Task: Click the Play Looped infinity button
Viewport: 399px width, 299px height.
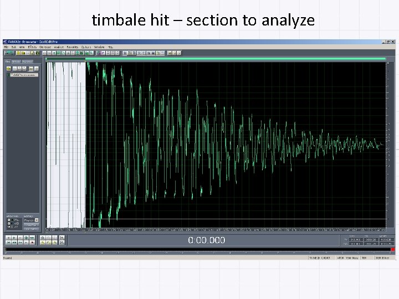Action: click(32, 238)
